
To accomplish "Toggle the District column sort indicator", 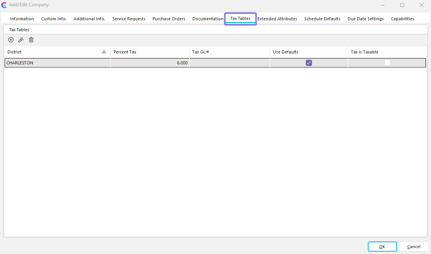I will pyautogui.click(x=104, y=52).
